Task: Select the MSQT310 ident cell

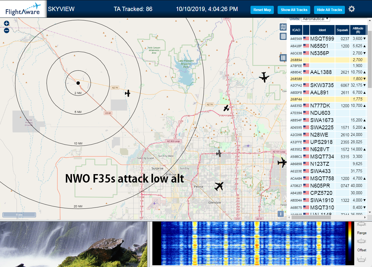Action: click(322, 207)
